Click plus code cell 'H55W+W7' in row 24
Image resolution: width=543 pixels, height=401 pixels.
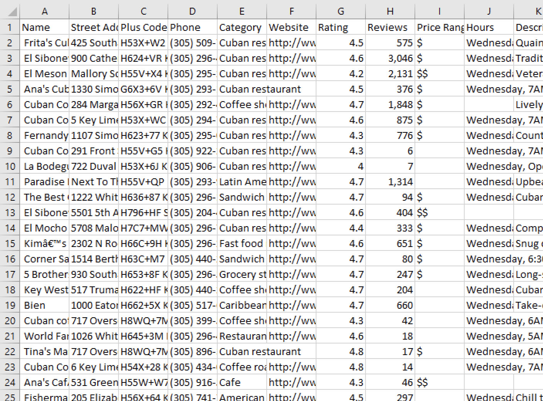coord(143,382)
